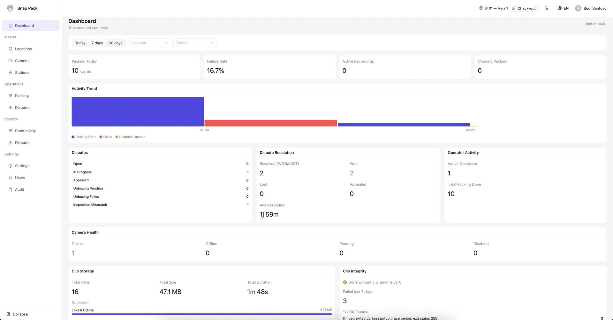The height and width of the screenshot is (320, 613).
Task: Click the globe language icon
Action: pyautogui.click(x=560, y=8)
